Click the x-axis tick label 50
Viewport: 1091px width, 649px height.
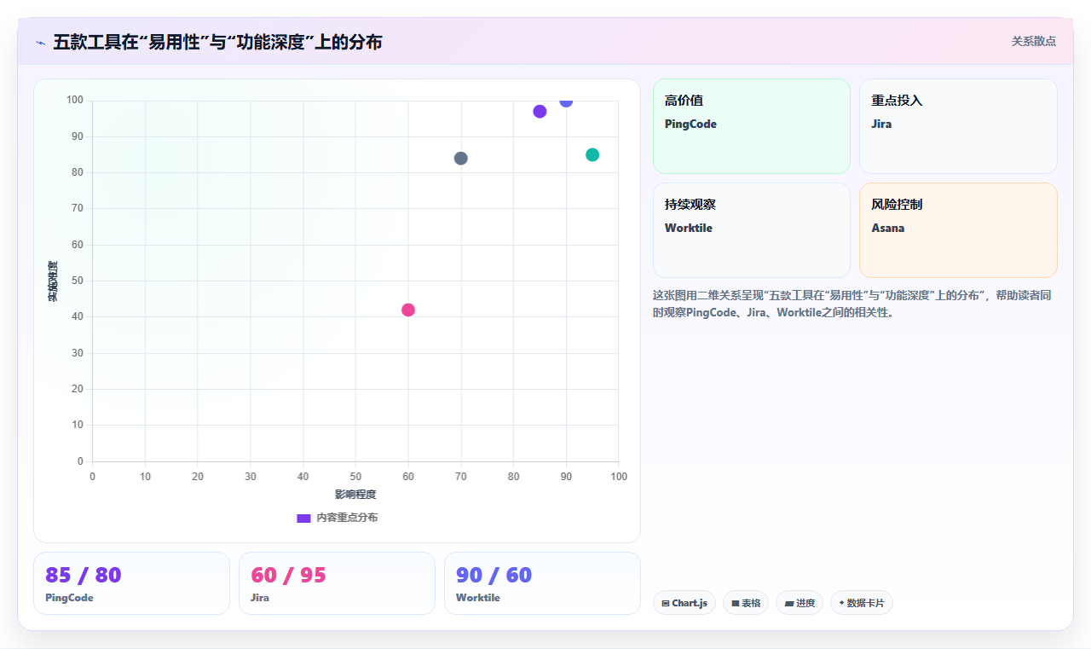355,476
